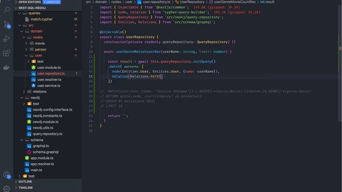Viewport: 342px width, 192px height.
Task: Collapse the queries folder
Action: (x=20, y=13)
